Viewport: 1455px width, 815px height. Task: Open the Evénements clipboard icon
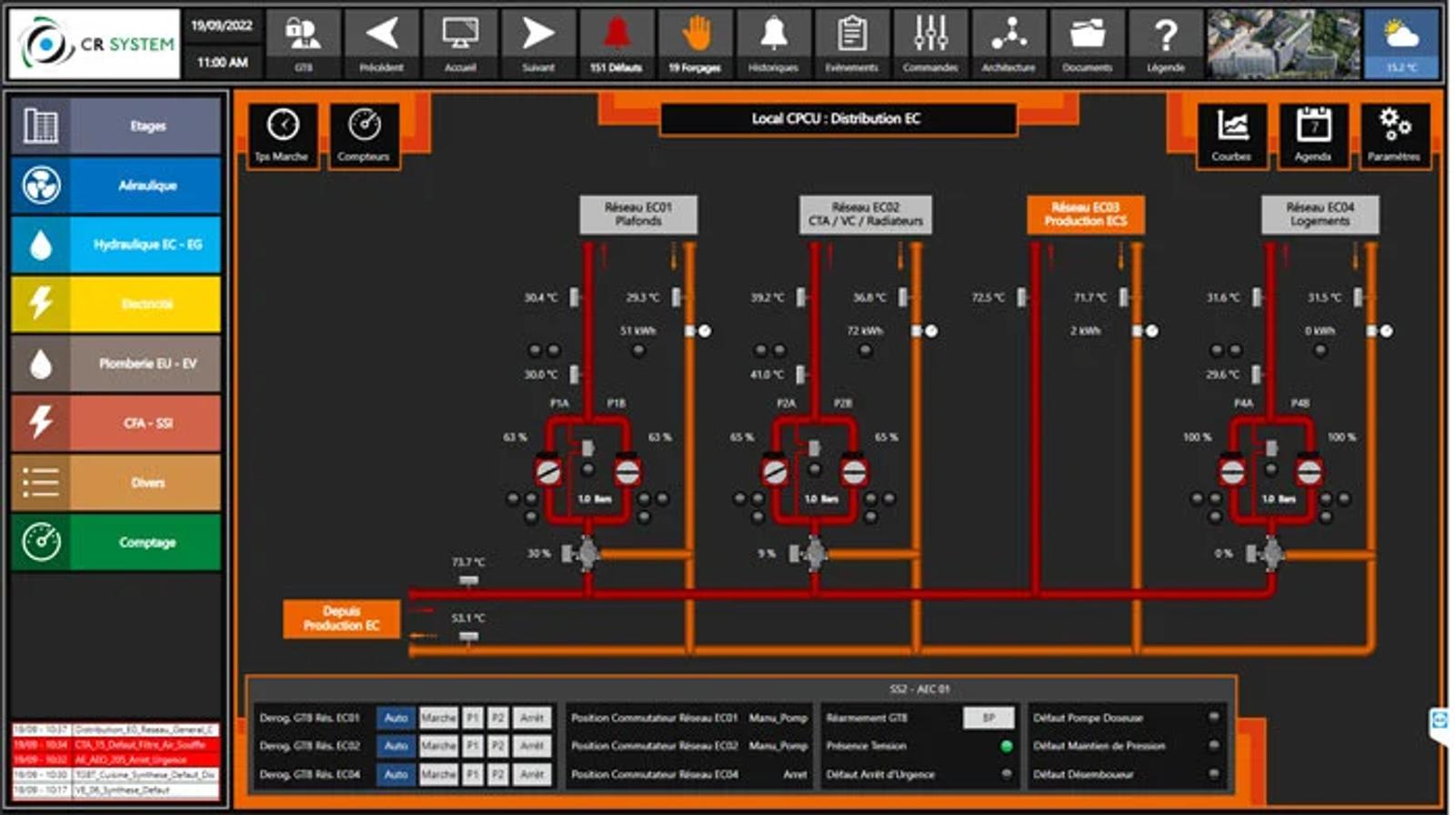pyautogui.click(x=852, y=43)
